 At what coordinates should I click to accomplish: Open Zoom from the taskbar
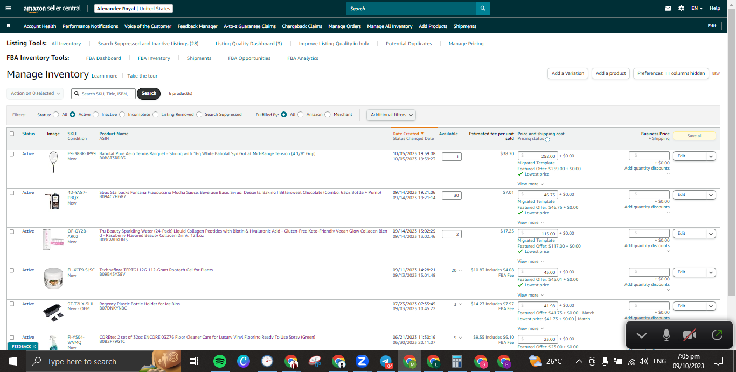(x=362, y=361)
